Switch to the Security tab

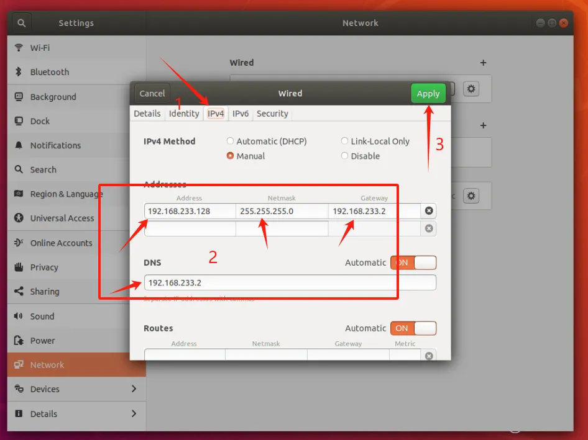(272, 114)
